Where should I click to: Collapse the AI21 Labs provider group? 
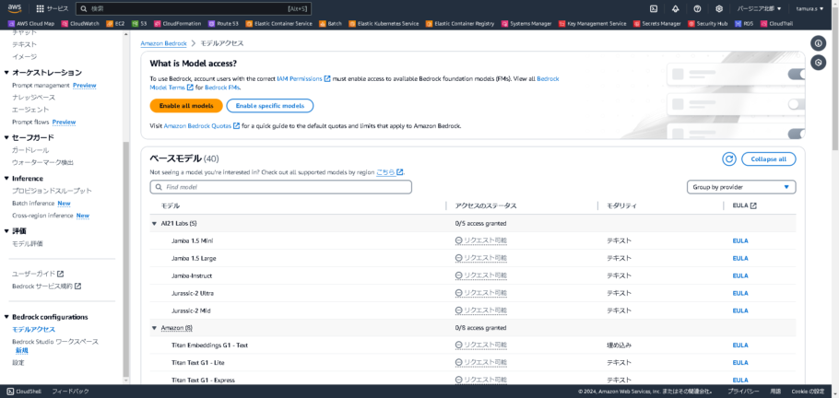(154, 223)
